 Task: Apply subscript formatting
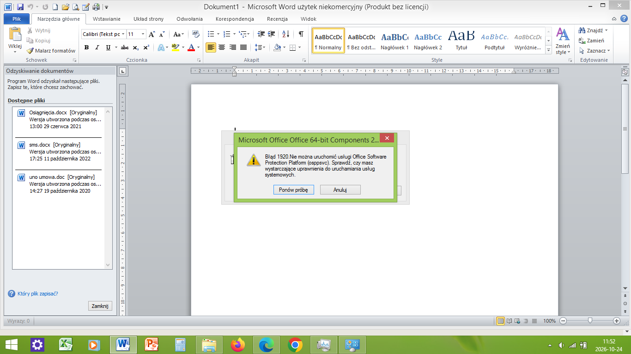pos(135,47)
